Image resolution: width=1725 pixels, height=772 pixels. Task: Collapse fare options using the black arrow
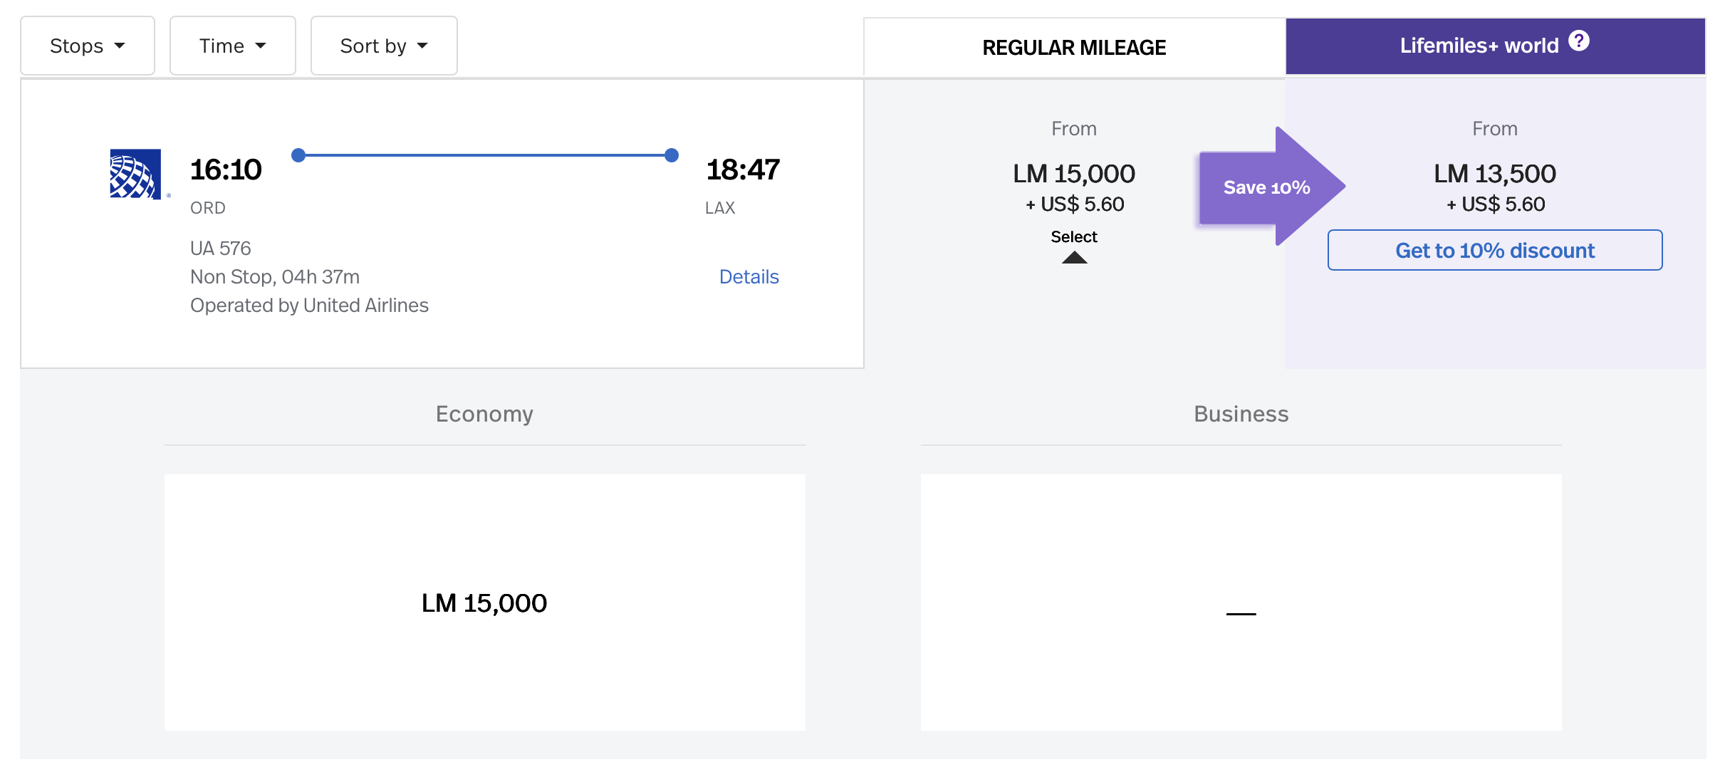click(x=1074, y=257)
